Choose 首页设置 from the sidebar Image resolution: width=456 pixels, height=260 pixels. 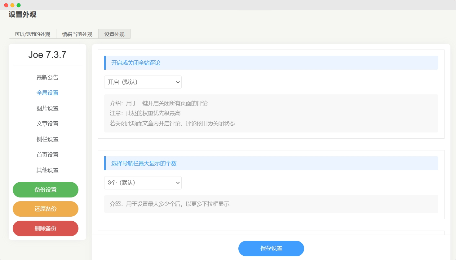click(x=47, y=155)
